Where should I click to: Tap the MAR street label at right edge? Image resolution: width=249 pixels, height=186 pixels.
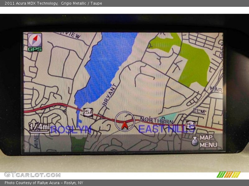pos(216,89)
